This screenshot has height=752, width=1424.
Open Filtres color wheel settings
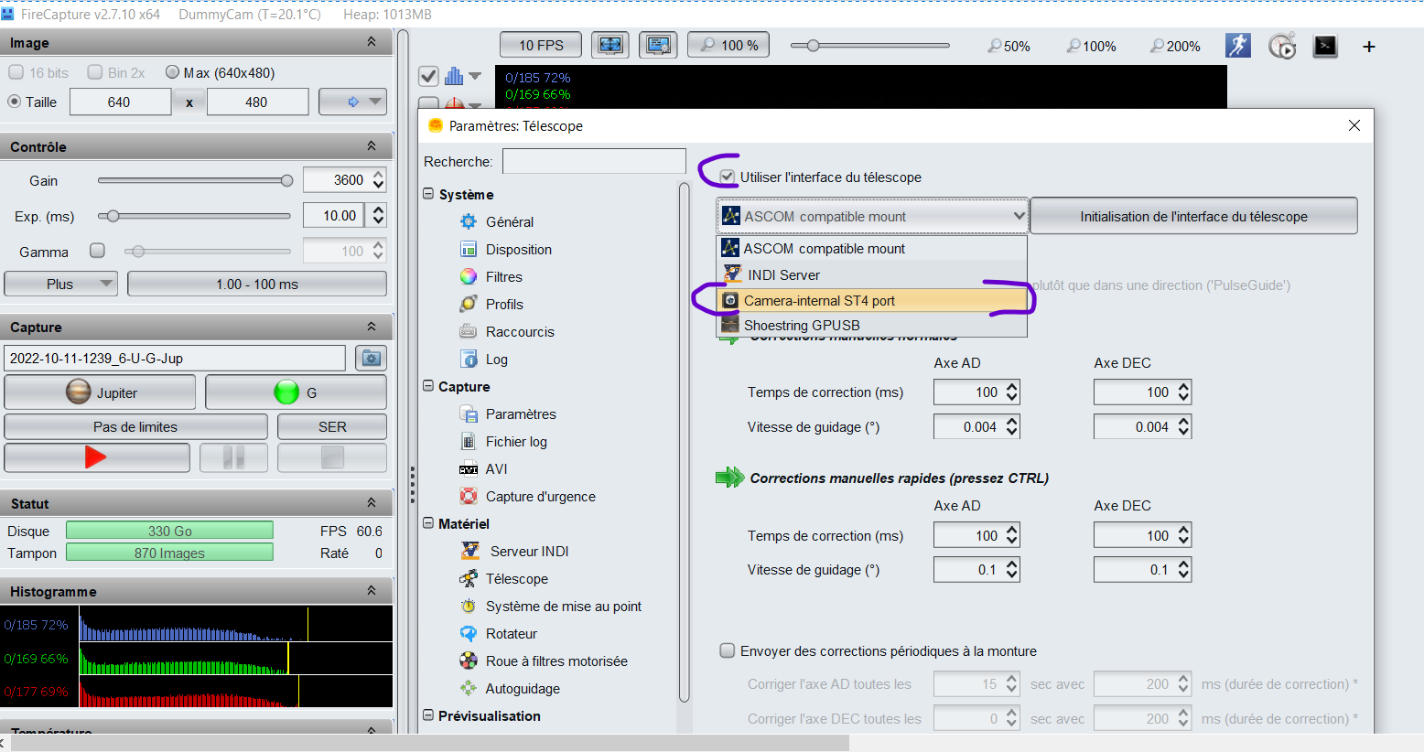point(469,276)
